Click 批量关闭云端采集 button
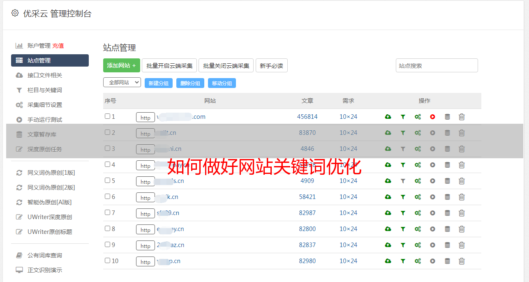The image size is (529, 282). (x=226, y=65)
